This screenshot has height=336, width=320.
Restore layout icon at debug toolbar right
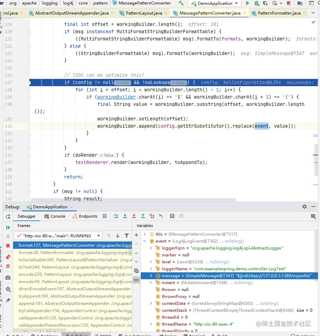pos(313,216)
